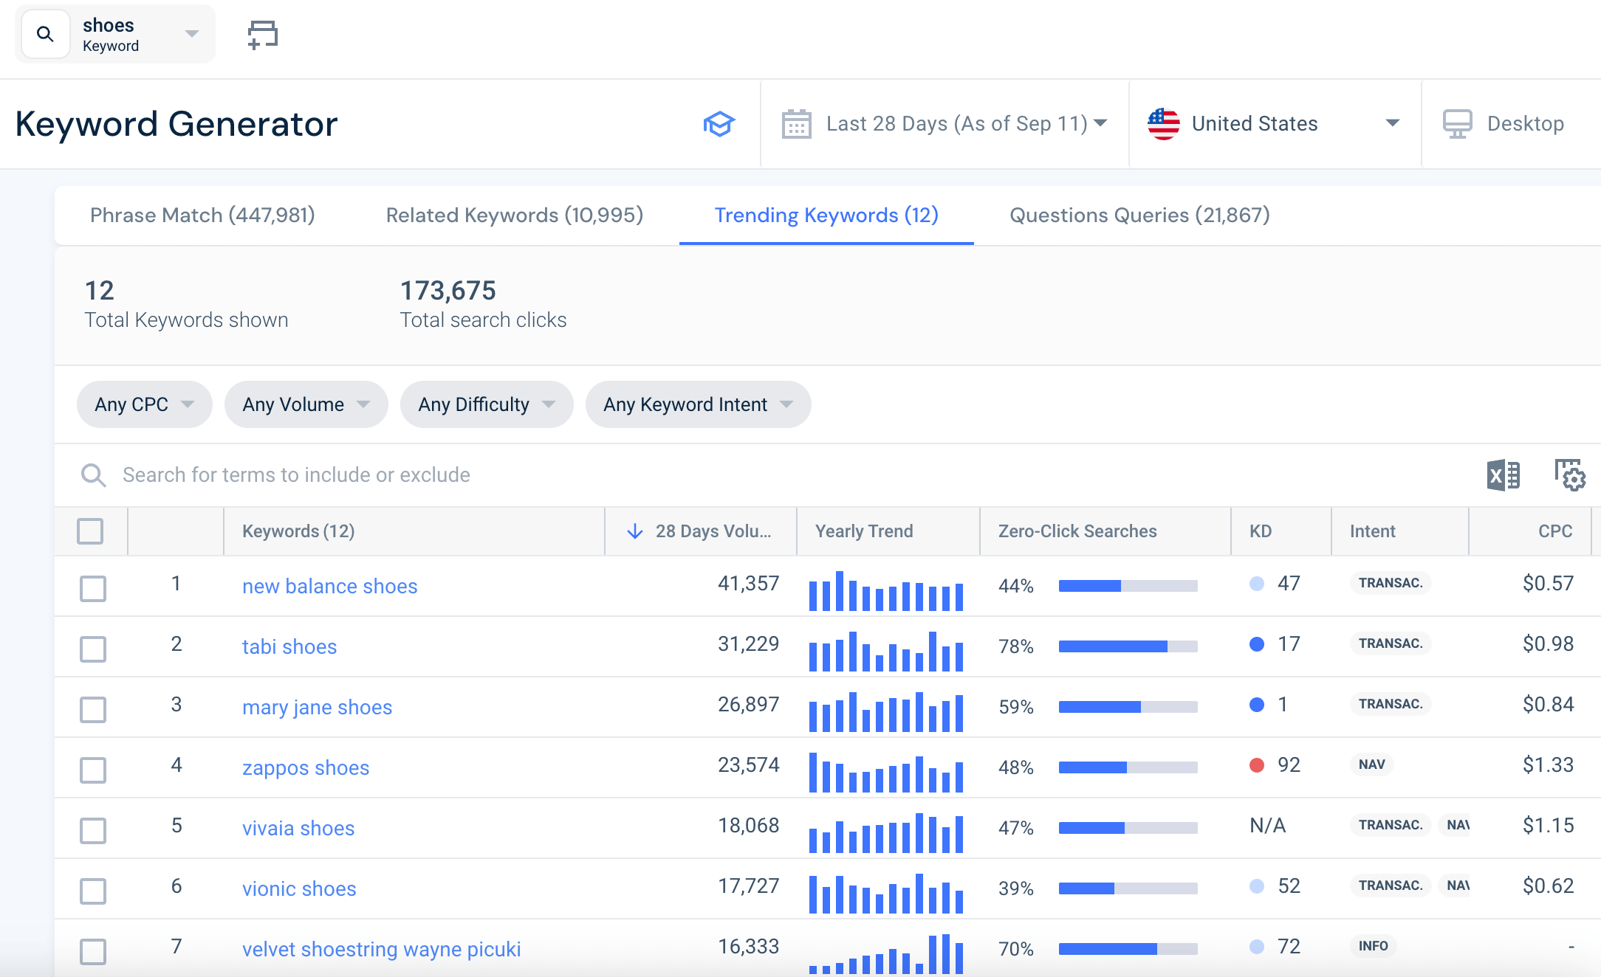Click the $1.33 CPC value
The width and height of the screenshot is (1601, 977).
click(1548, 765)
